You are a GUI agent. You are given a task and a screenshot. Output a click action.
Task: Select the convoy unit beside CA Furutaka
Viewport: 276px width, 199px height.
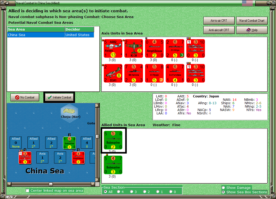[x=195, y=73]
